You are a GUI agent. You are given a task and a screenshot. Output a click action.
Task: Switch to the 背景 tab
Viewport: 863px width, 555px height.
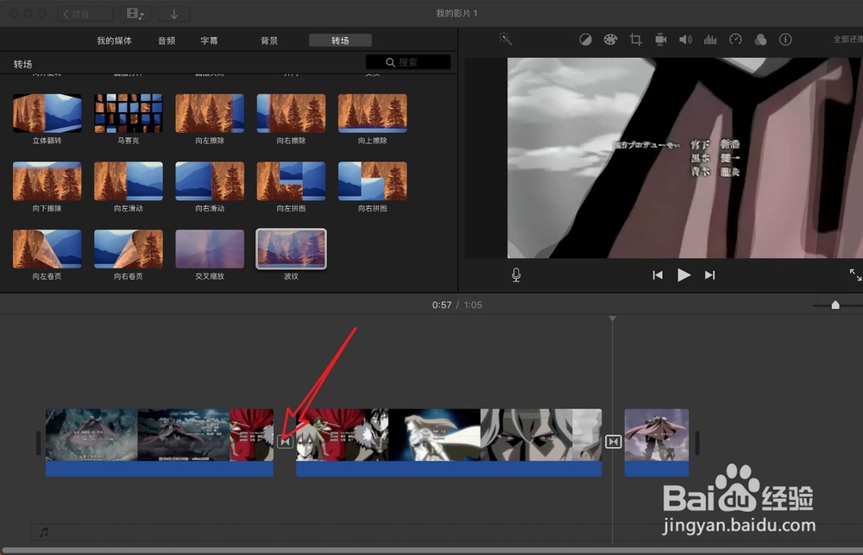coord(269,41)
